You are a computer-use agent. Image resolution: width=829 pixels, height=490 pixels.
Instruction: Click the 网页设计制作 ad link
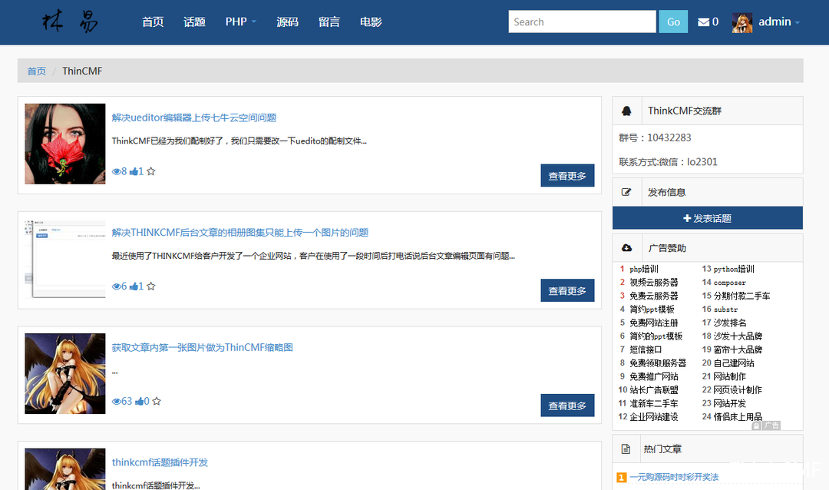(x=738, y=389)
